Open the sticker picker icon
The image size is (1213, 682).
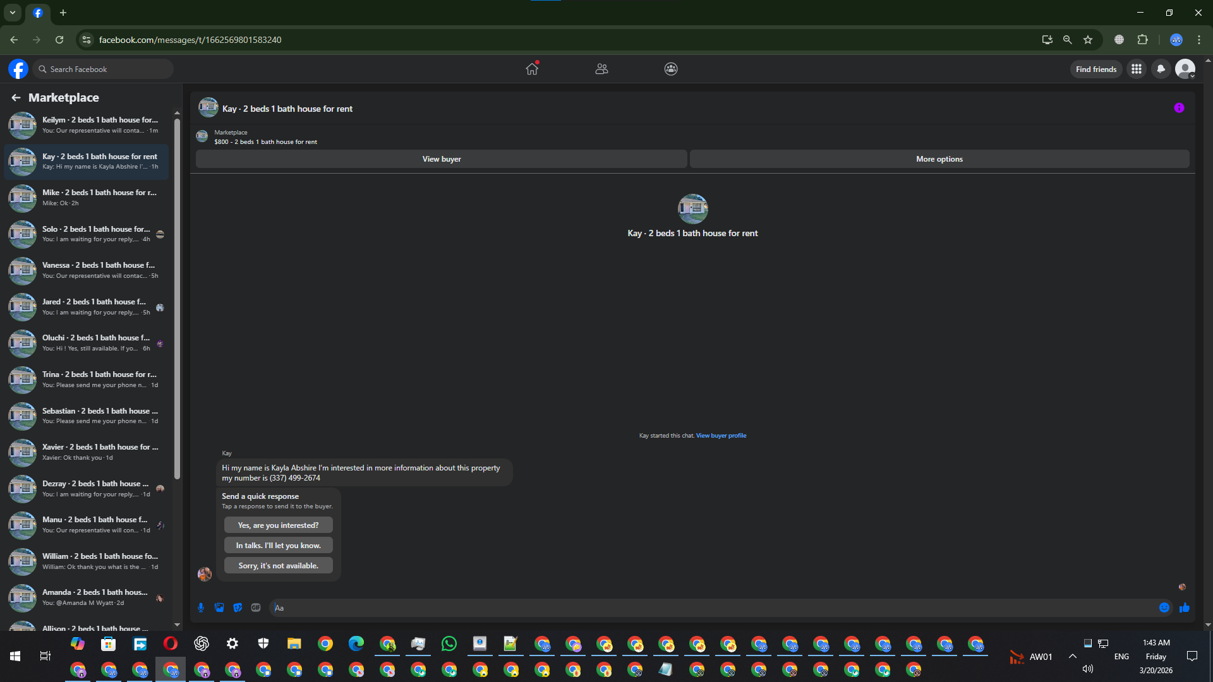[238, 607]
